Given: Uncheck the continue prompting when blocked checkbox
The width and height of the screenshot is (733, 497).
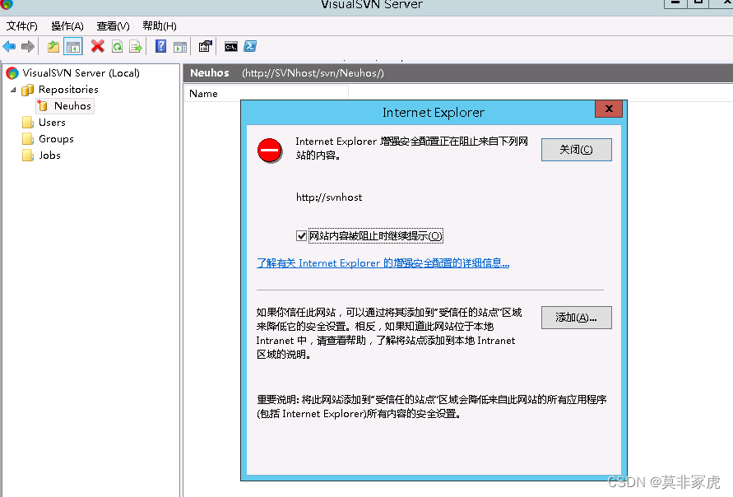Looking at the screenshot, I should click(302, 235).
